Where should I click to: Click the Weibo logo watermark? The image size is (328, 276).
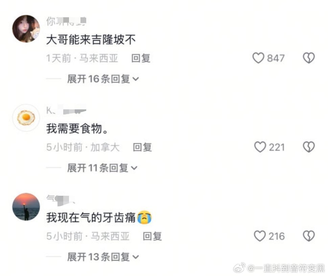(239, 268)
